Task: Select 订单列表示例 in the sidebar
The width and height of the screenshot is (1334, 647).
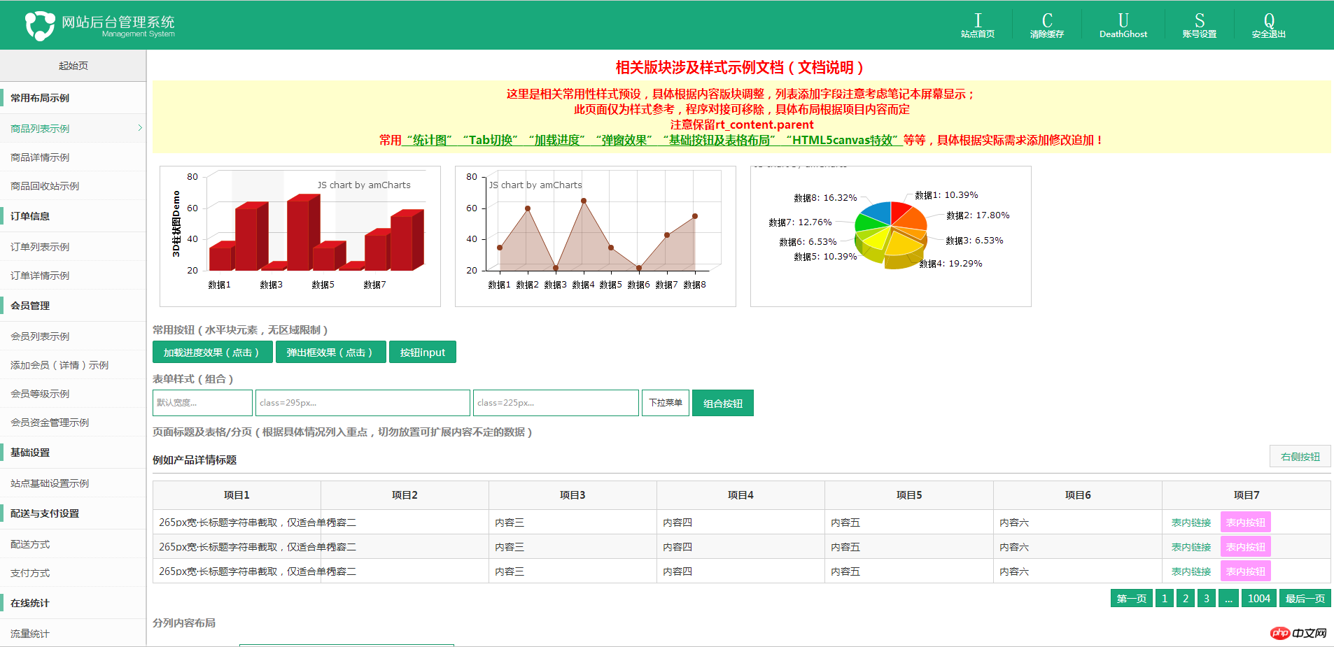Action: tap(40, 247)
